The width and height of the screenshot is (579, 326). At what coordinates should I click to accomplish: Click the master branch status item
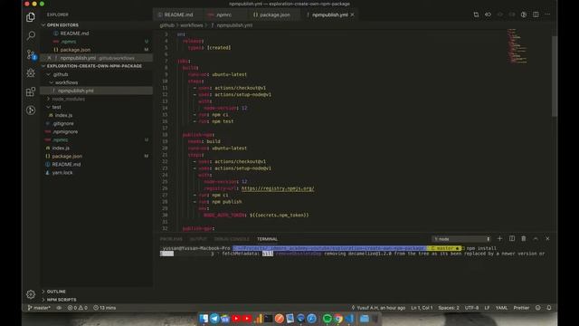pos(39,308)
